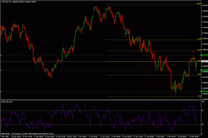Click the 27 Jan 08:00 time label

(x=149, y=137)
